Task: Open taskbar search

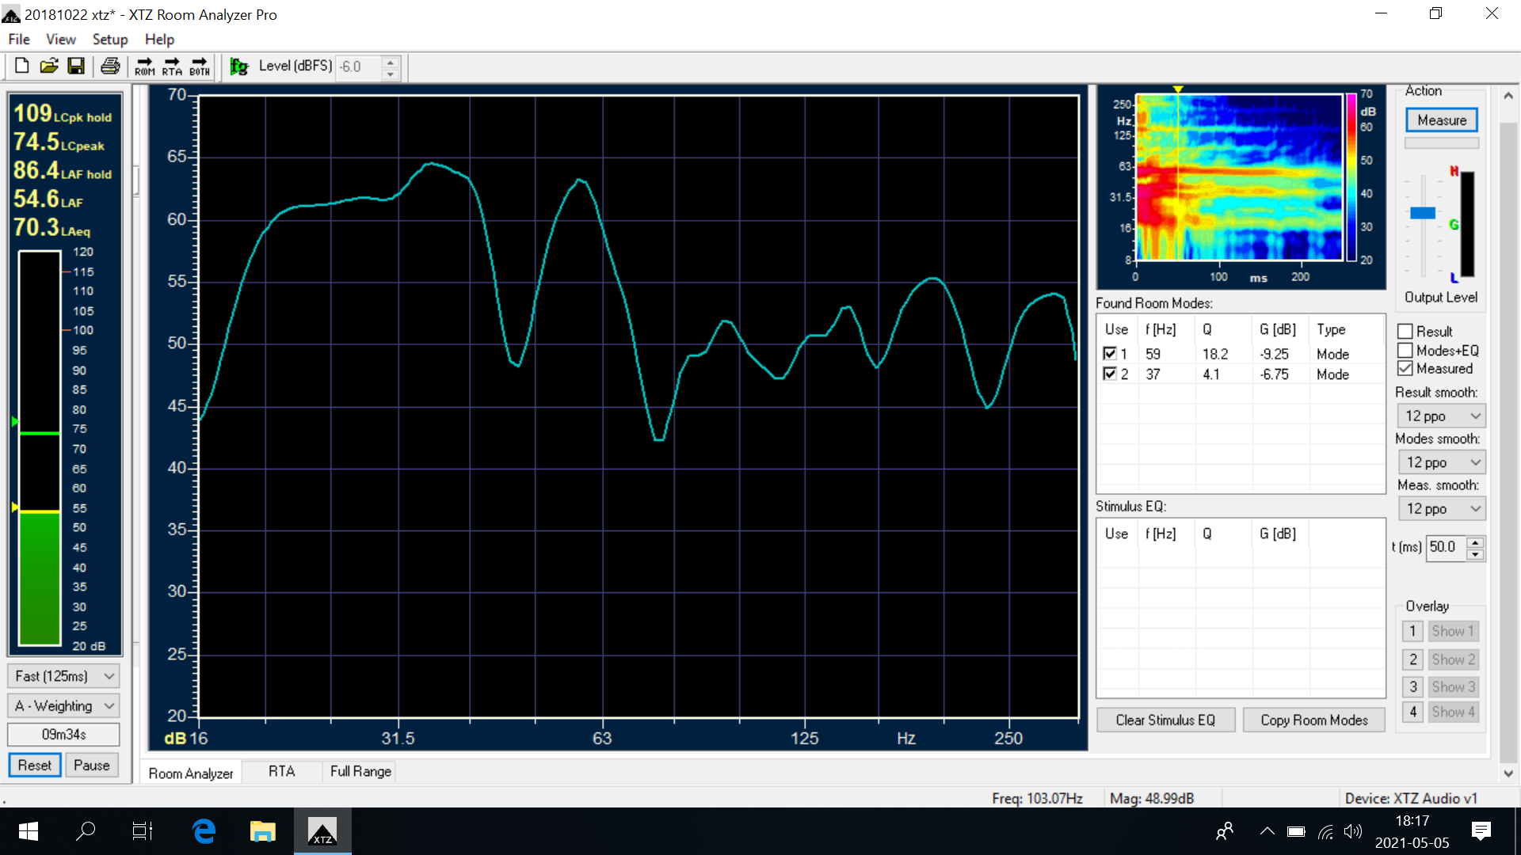Action: (86, 831)
